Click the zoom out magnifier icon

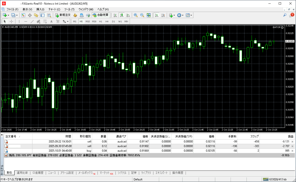coord(142,15)
